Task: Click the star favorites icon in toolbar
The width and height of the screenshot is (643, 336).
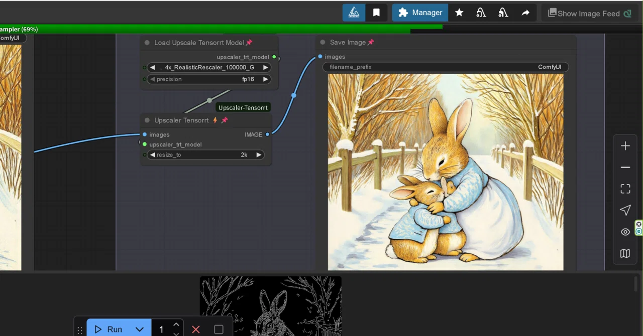Action: pos(459,13)
